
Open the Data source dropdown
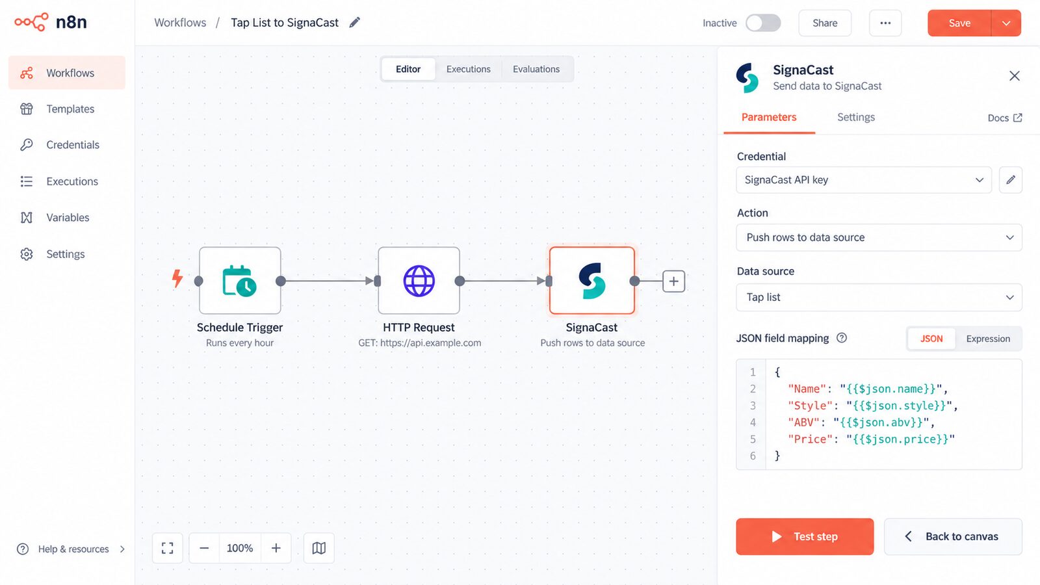(879, 297)
